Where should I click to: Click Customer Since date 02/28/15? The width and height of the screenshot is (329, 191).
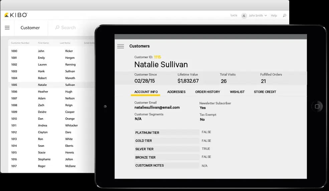[x=145, y=81]
